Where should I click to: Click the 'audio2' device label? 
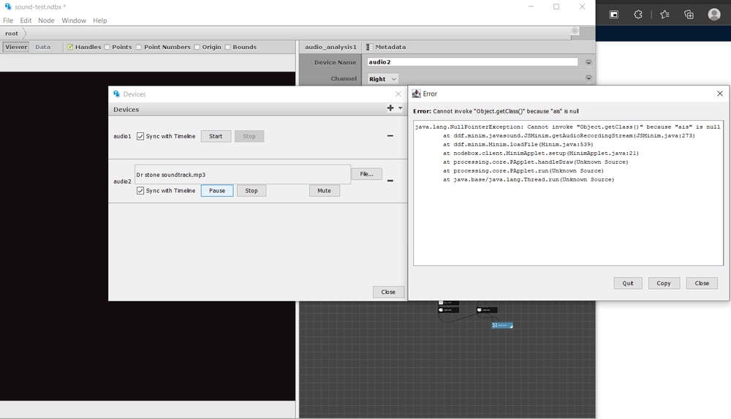click(122, 181)
